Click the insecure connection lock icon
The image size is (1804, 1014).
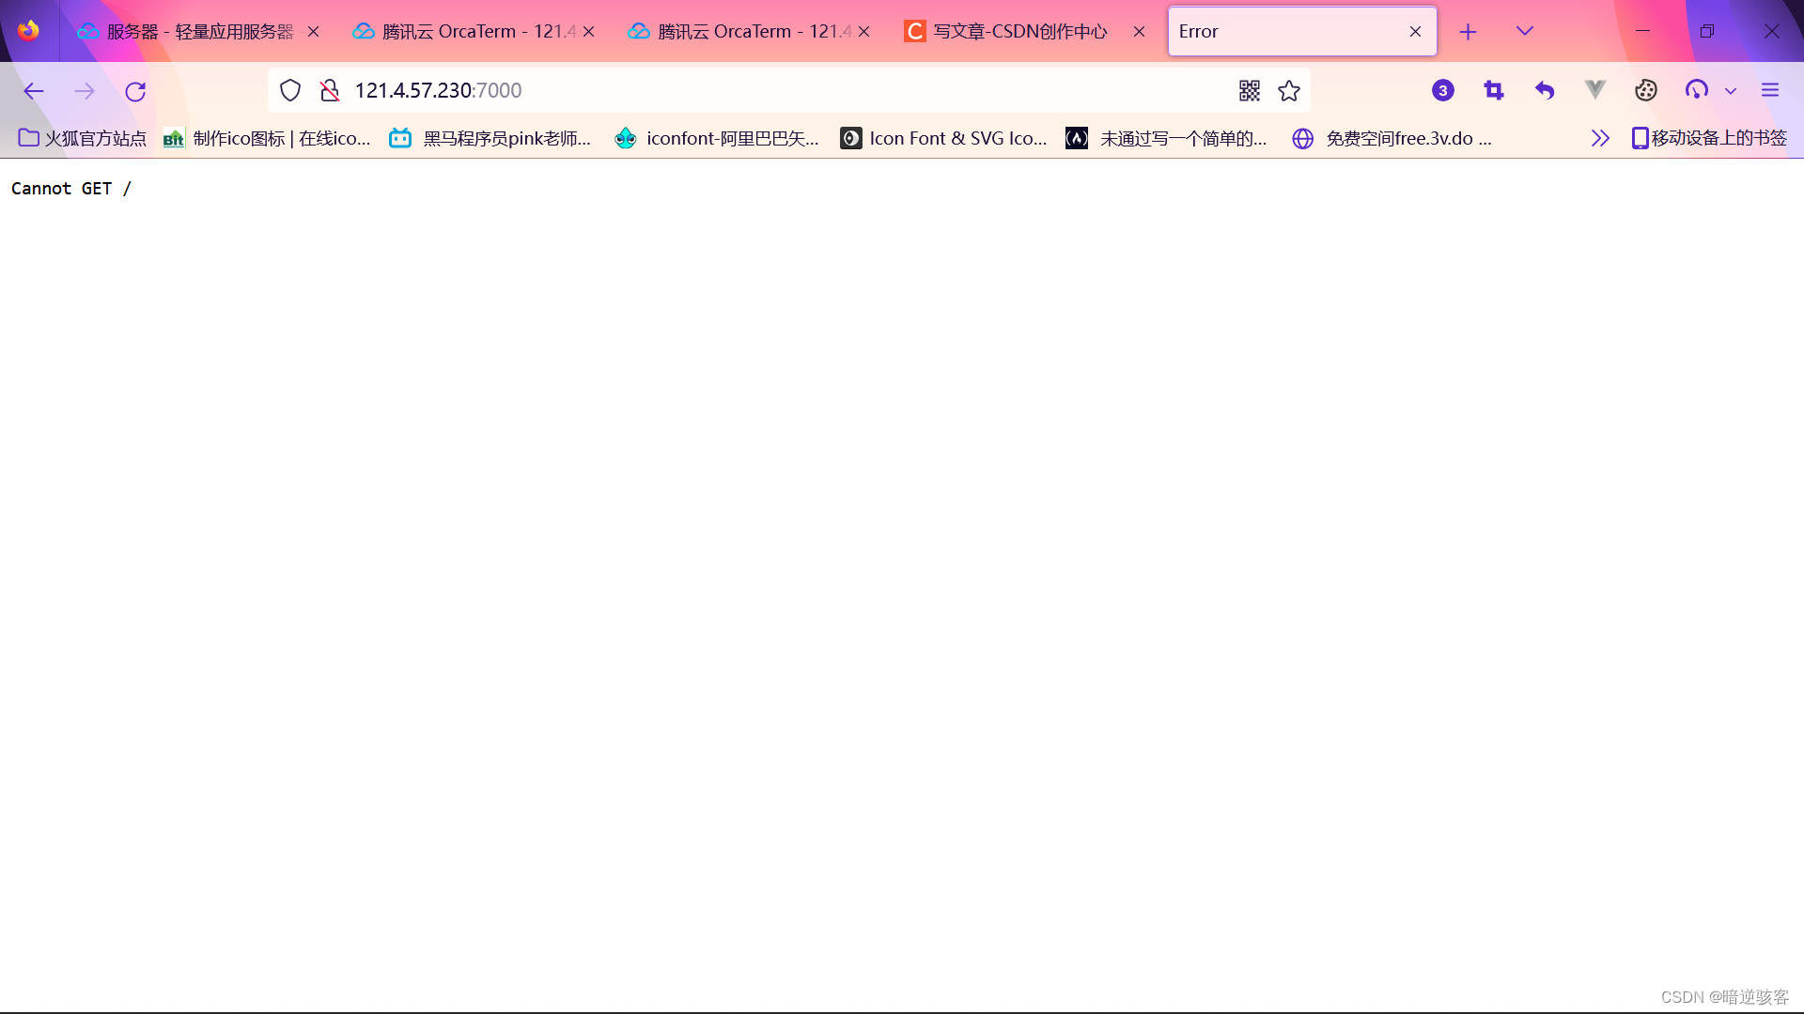329,90
